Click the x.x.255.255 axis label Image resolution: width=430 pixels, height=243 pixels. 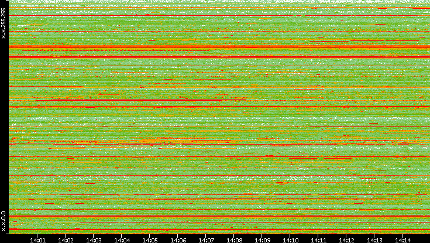tap(4, 23)
